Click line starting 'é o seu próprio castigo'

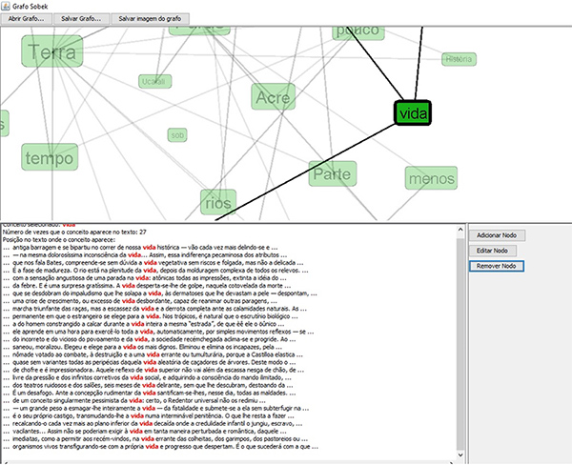pyautogui.click(x=149, y=415)
